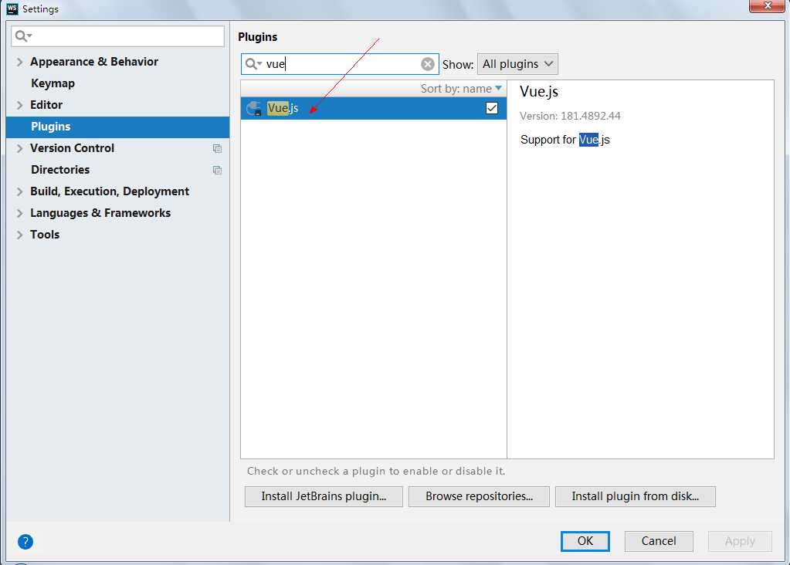Click the project-level icon beside Directories
Image resolution: width=790 pixels, height=565 pixels.
(x=217, y=171)
